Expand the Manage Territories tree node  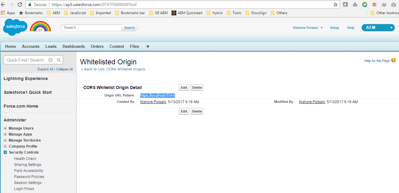[5, 140]
